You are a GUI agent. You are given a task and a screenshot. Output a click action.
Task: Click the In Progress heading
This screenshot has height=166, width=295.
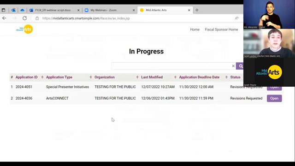pyautogui.click(x=147, y=51)
